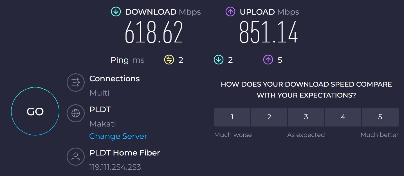Click the IP address 119.111.254.253

click(x=115, y=167)
